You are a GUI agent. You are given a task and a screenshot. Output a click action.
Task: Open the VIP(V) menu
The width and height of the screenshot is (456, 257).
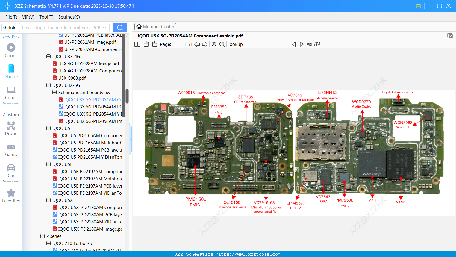click(28, 17)
